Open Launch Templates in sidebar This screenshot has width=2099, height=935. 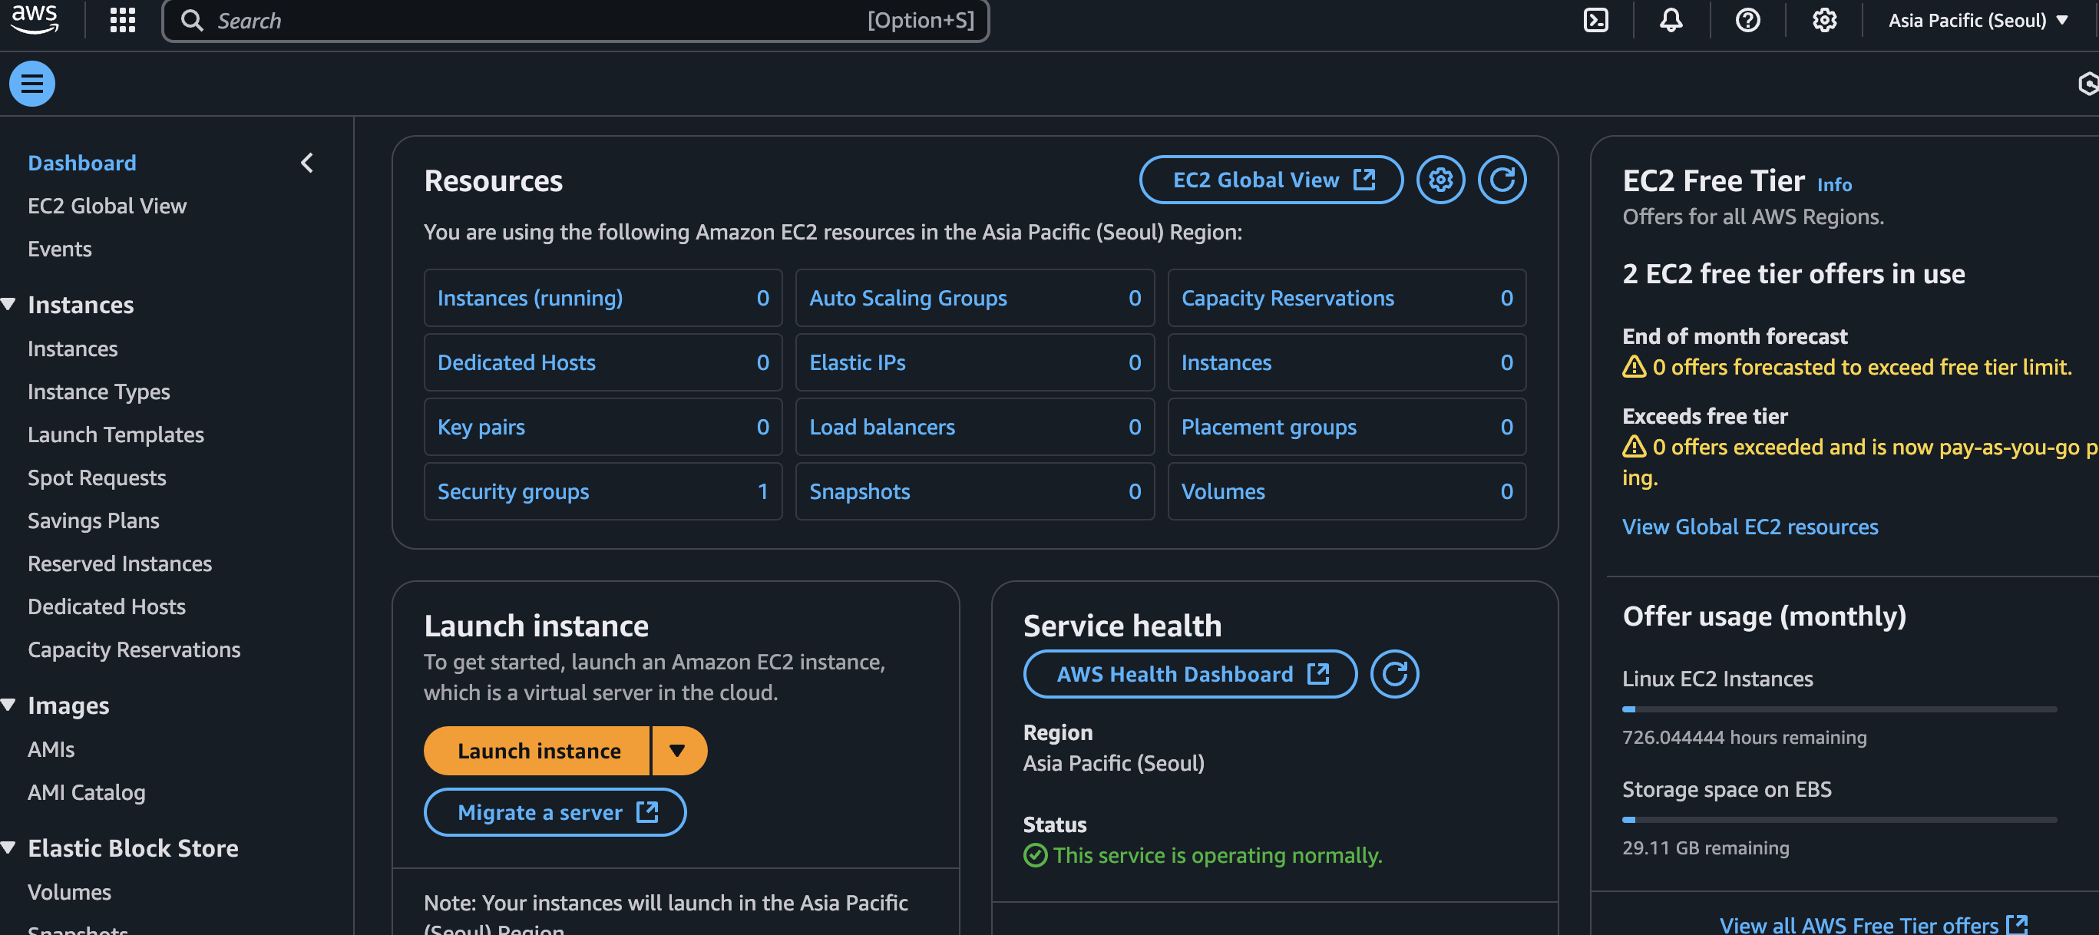116,435
